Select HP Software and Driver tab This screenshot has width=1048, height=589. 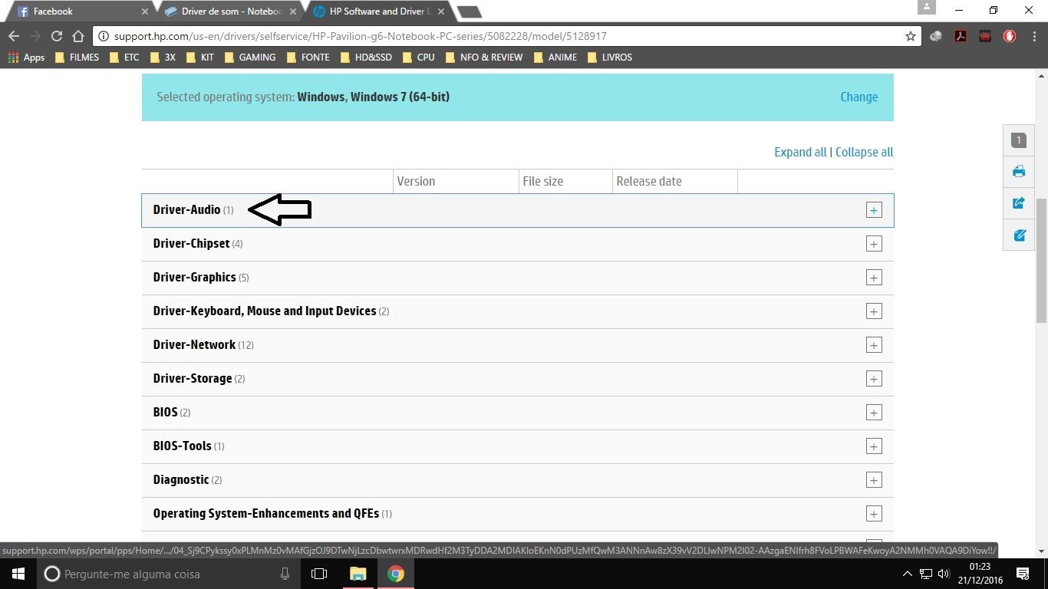[x=379, y=12]
